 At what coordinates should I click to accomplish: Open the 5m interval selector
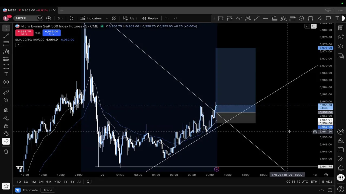(60, 18)
